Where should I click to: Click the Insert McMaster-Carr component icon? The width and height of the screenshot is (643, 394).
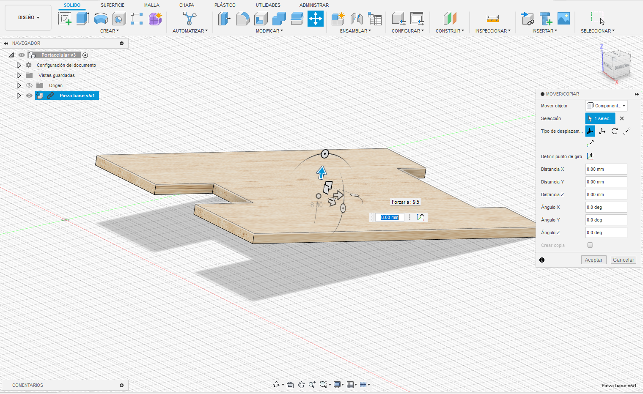(546, 19)
